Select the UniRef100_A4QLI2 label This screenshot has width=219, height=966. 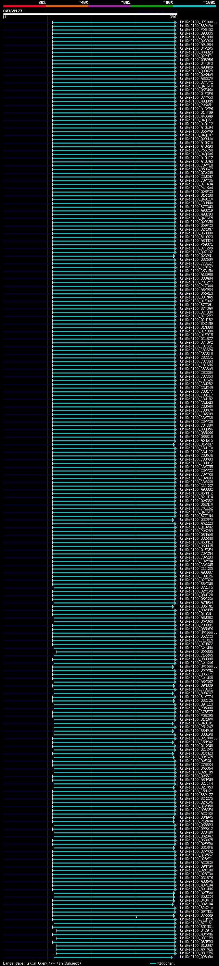coord(196,124)
